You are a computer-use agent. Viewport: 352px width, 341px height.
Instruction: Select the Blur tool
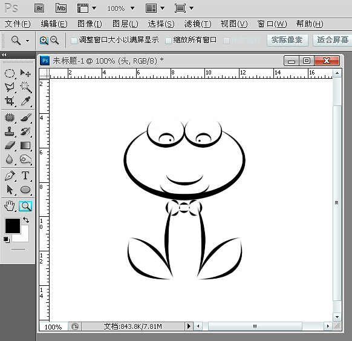(x=10, y=159)
